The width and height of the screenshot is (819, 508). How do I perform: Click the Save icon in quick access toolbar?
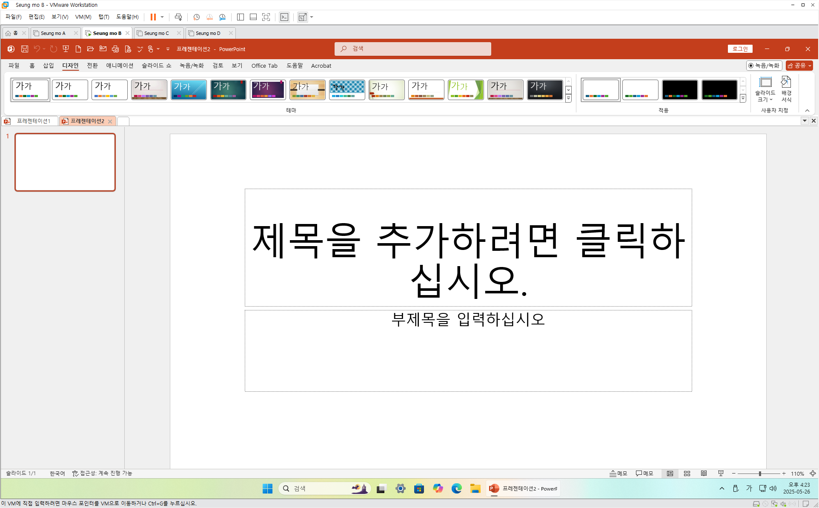(x=25, y=49)
